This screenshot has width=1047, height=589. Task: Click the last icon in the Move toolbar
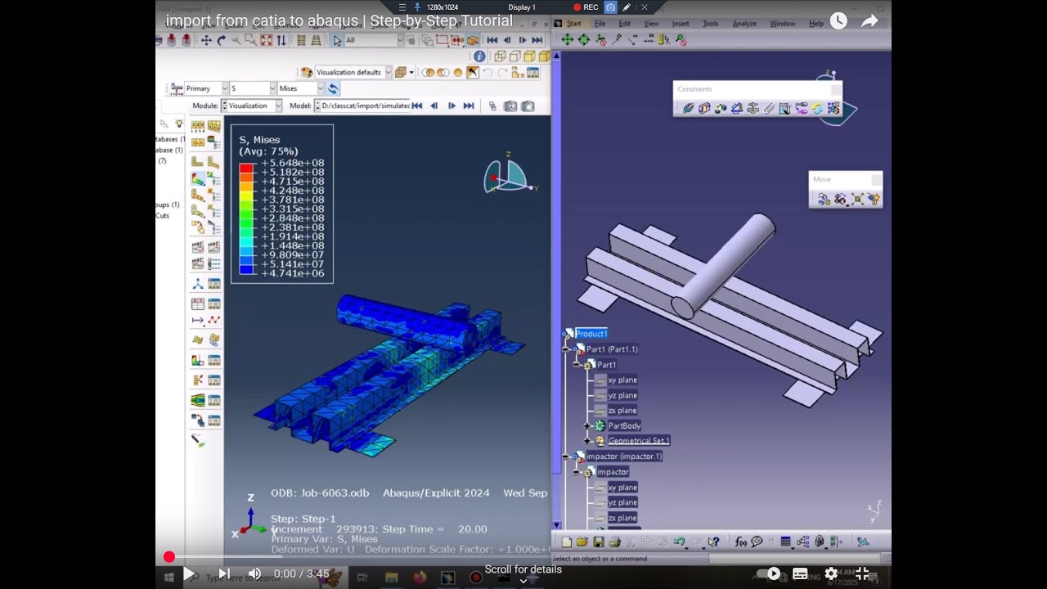click(874, 199)
